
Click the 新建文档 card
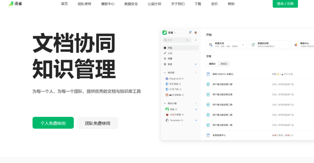[226, 45]
